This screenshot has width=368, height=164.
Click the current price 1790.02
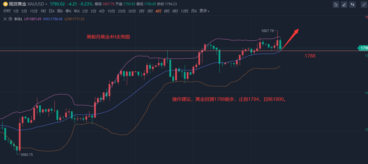click(x=57, y=4)
